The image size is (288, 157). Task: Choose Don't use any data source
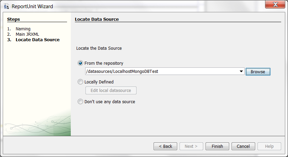tap(80, 101)
